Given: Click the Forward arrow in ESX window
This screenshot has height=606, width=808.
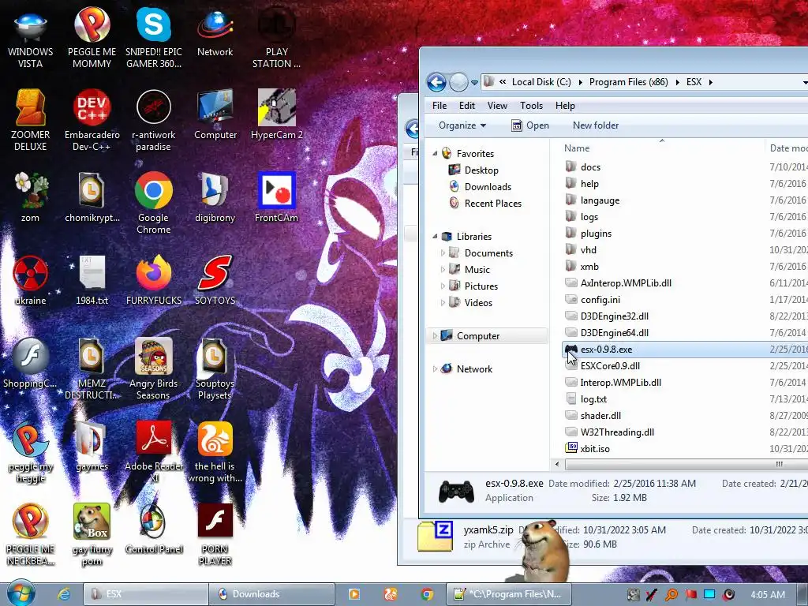Looking at the screenshot, I should [458, 82].
